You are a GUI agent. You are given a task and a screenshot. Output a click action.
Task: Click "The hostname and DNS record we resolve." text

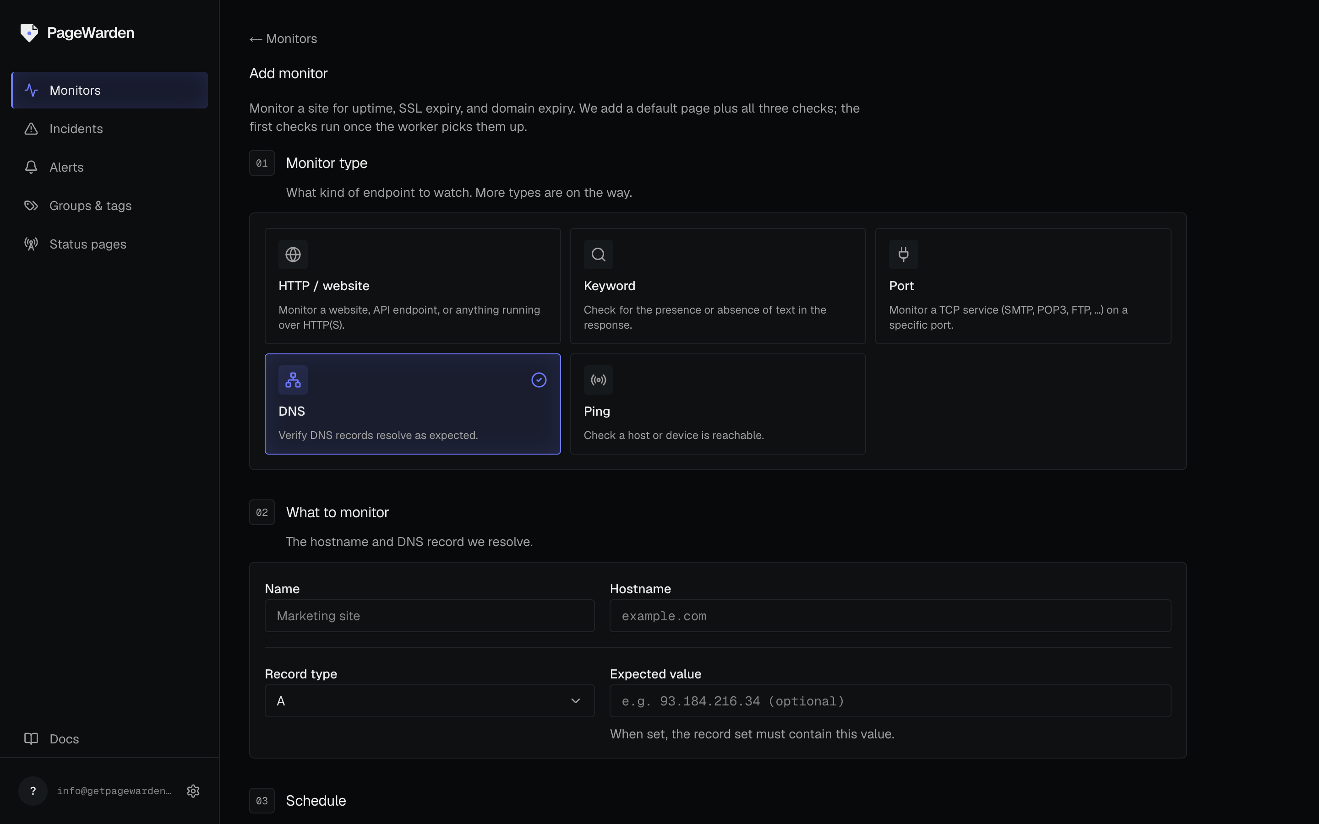pos(409,542)
